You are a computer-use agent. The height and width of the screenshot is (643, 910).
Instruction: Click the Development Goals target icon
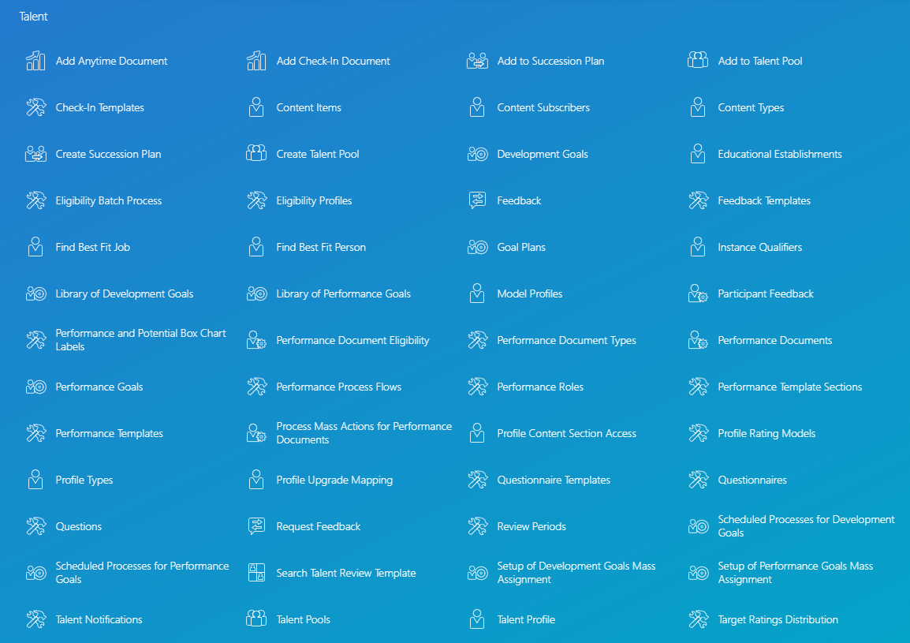[x=477, y=154]
